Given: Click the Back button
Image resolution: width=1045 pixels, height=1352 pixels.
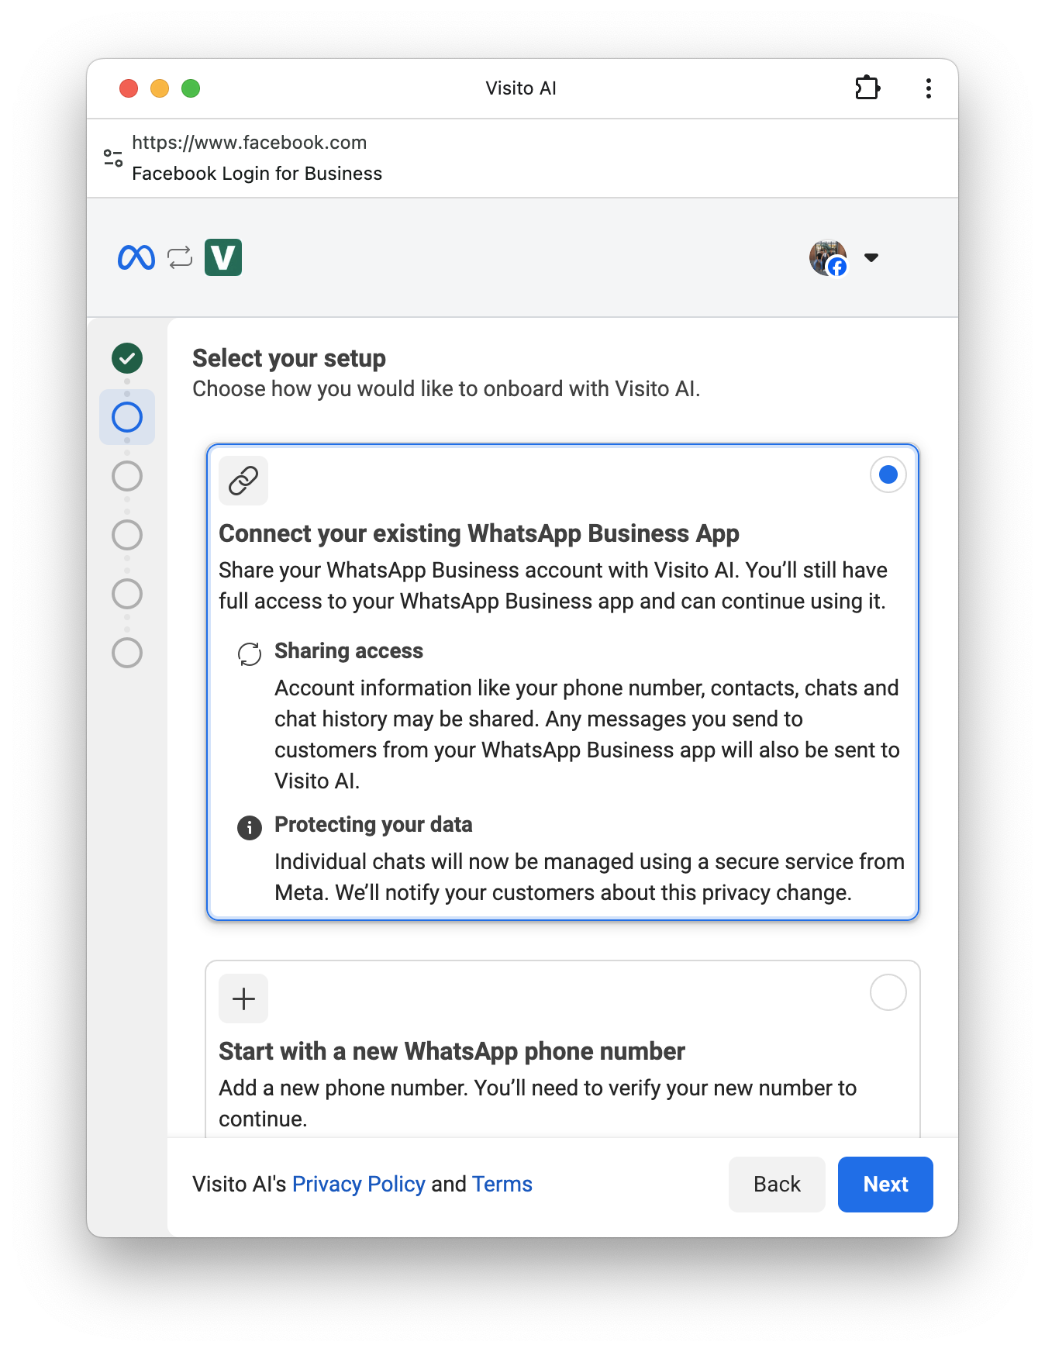Looking at the screenshot, I should point(777,1185).
